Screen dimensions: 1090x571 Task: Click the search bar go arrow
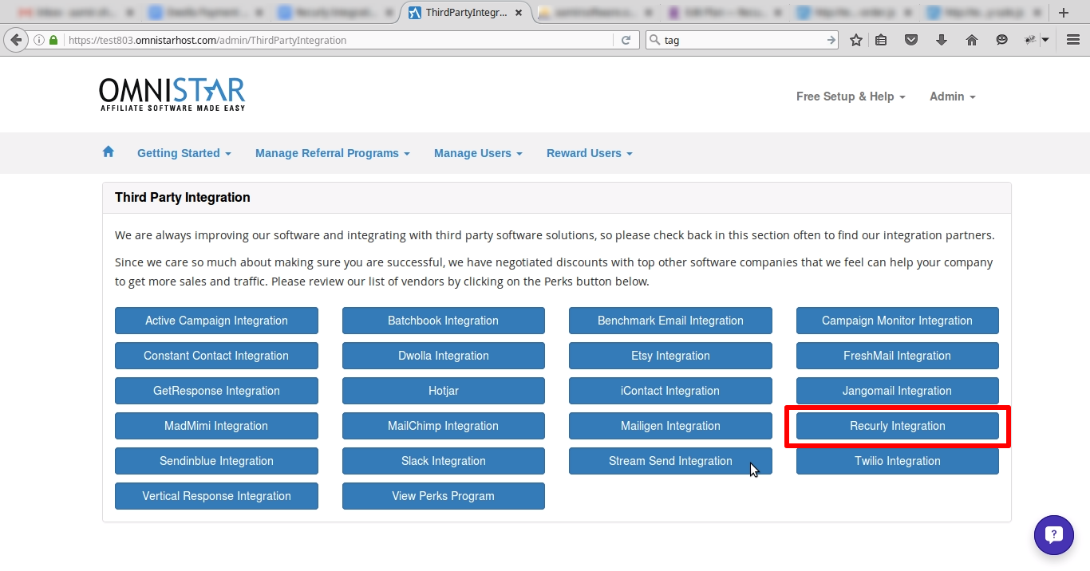831,40
